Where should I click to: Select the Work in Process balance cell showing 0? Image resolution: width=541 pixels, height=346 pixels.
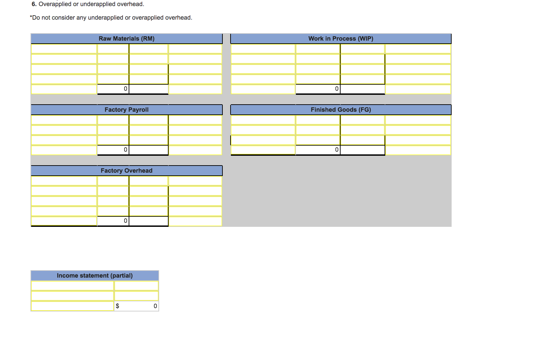tap(318, 89)
